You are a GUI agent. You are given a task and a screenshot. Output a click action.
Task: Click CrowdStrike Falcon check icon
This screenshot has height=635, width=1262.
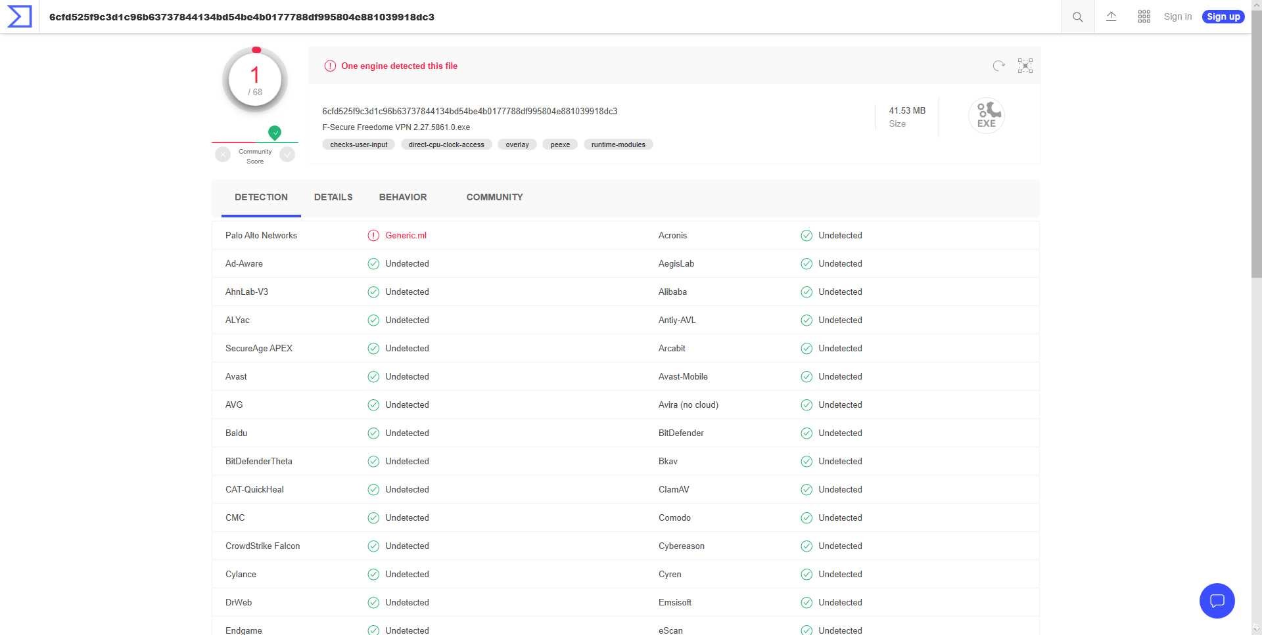pos(373,546)
